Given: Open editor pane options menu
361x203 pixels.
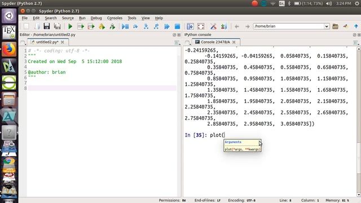Looking at the screenshot, I should click(x=177, y=43).
